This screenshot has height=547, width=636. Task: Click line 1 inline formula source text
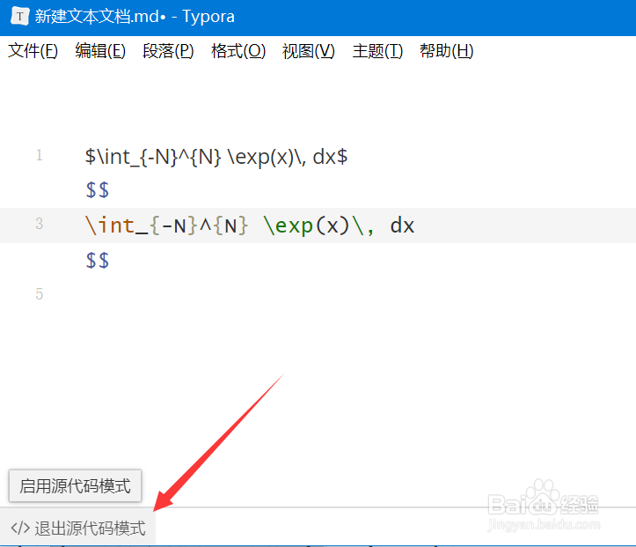coord(216,156)
